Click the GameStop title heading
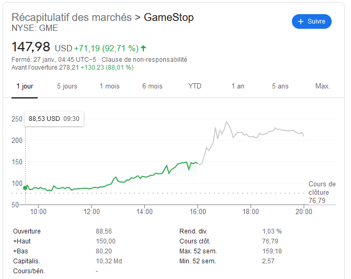 tap(168, 17)
